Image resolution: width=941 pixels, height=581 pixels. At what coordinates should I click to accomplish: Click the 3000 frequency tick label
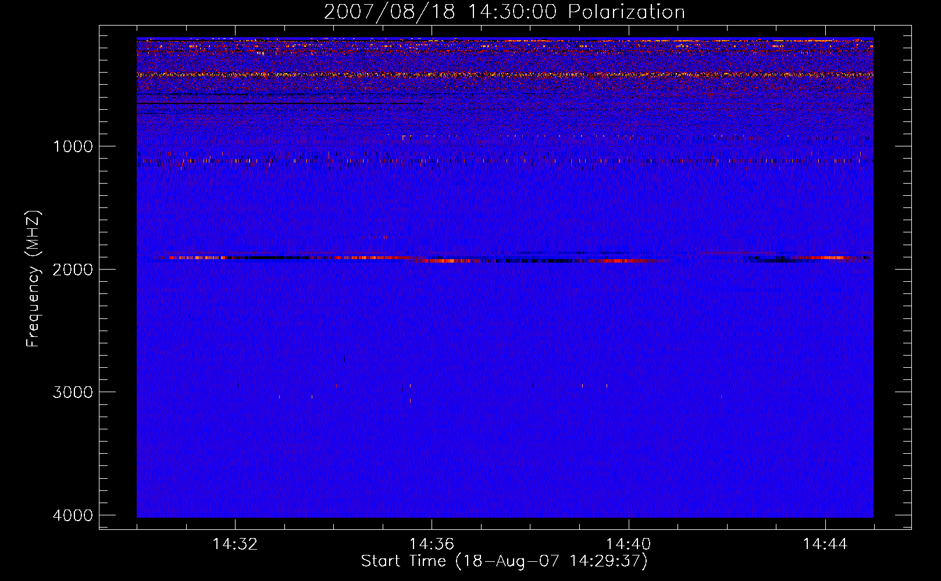[x=73, y=392]
